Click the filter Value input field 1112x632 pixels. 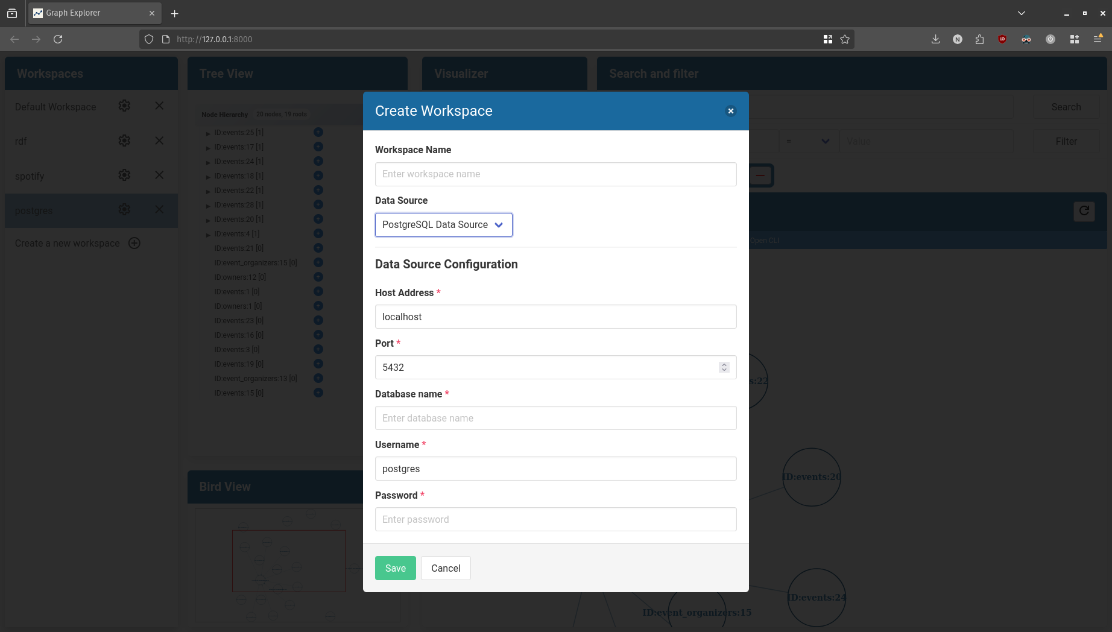point(927,141)
